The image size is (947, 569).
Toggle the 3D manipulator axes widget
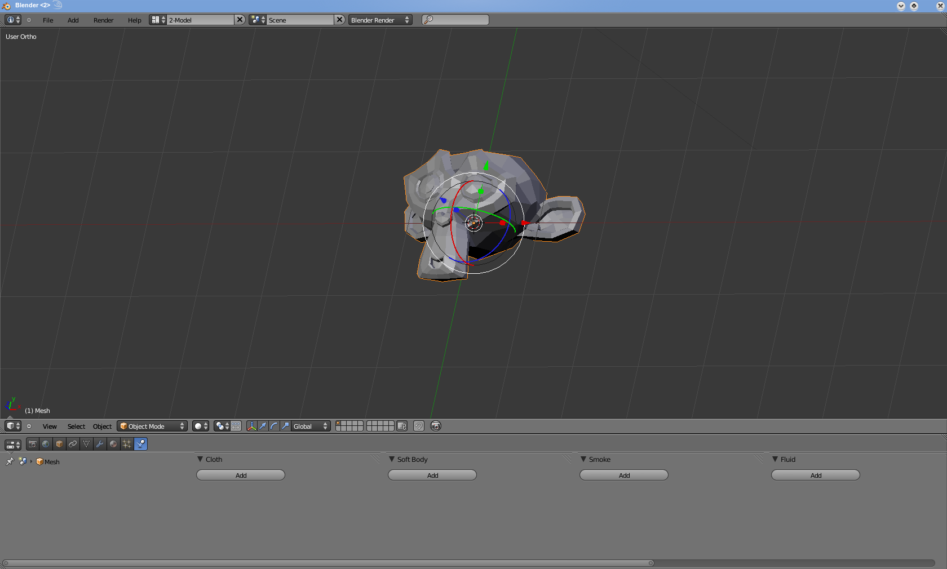click(251, 426)
